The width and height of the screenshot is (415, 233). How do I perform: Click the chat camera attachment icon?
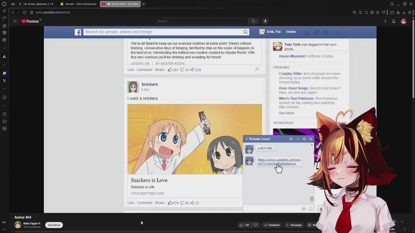pyautogui.click(x=304, y=209)
